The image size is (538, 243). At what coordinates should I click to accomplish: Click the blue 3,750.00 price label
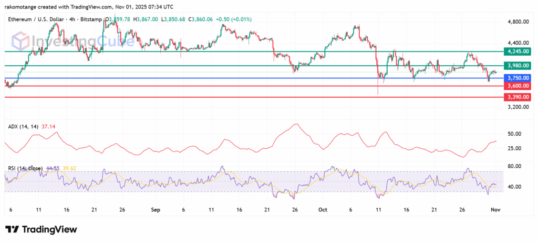coord(516,78)
